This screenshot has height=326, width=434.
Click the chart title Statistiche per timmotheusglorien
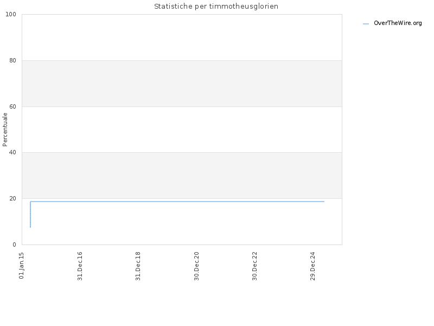(216, 7)
